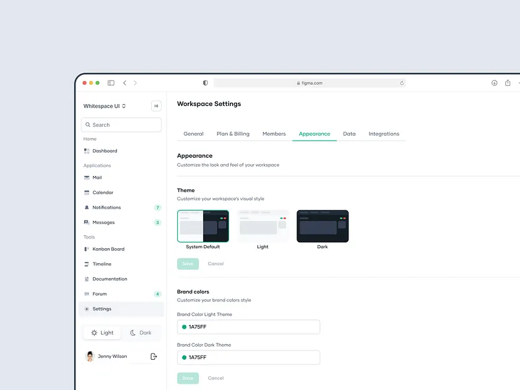Click the sidebar Search field
The image size is (520, 390).
pos(121,124)
